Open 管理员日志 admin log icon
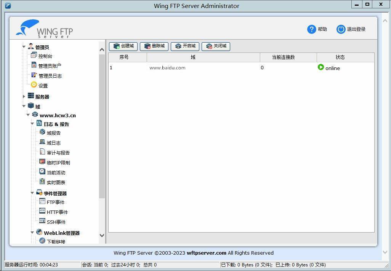The width and height of the screenshot is (391, 271). (x=34, y=75)
